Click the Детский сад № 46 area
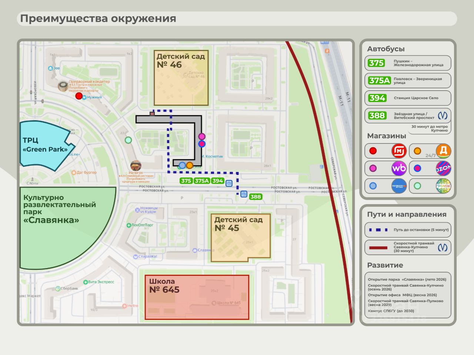Viewport: 474px width, 355px height. 181,78
